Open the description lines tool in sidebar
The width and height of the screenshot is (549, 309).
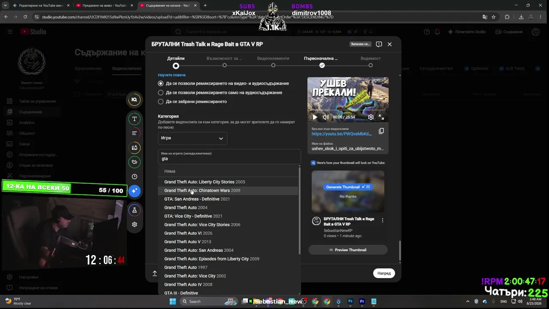click(x=134, y=133)
